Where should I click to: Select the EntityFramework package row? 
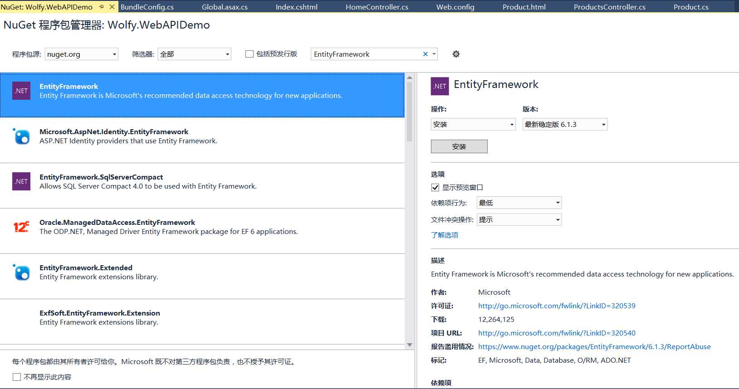pos(202,95)
